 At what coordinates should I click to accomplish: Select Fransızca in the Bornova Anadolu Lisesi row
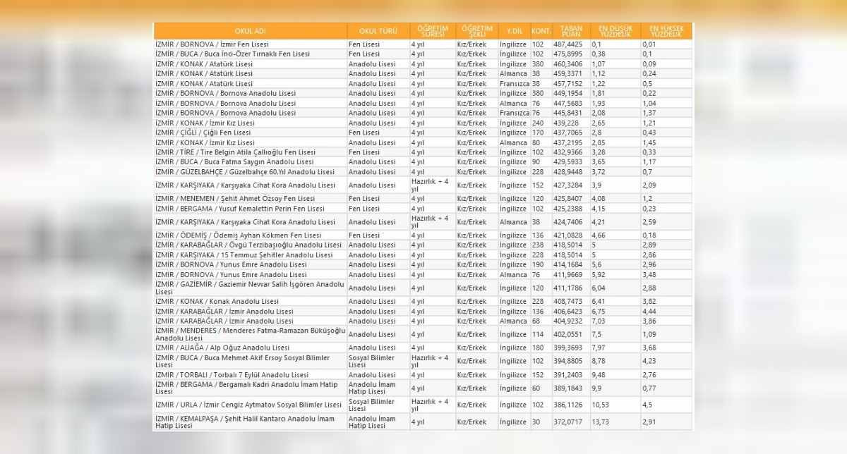(x=514, y=114)
